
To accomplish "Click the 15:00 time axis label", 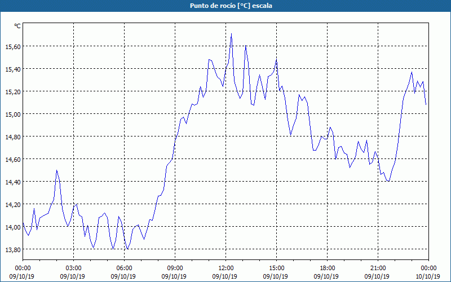I will [x=276, y=268].
